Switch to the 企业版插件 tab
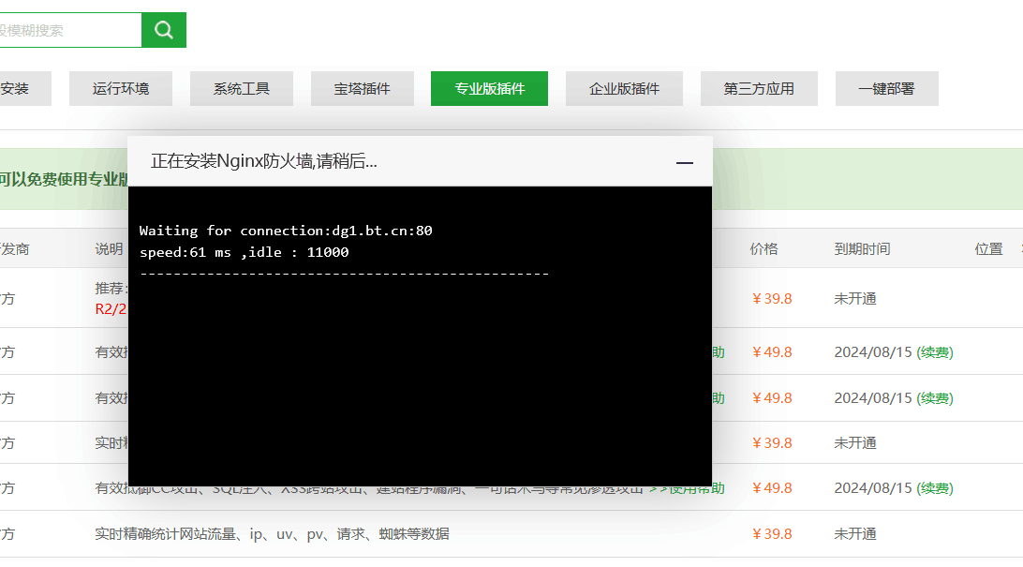This screenshot has height=567, width=1023. click(624, 89)
